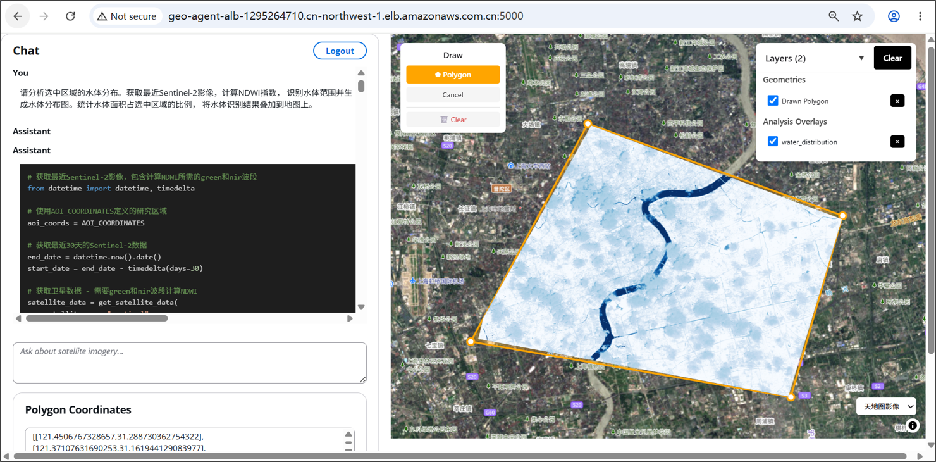The height and width of the screenshot is (462, 936).
Task: Click the browser address bar URL
Action: coord(346,16)
